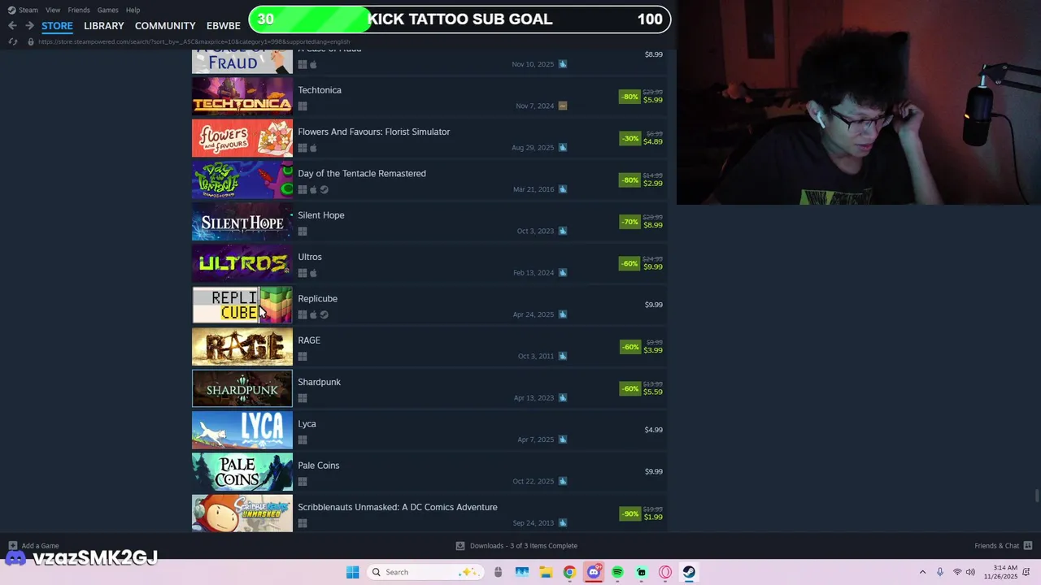Click the positive review icon on Replicube row

(x=563, y=314)
